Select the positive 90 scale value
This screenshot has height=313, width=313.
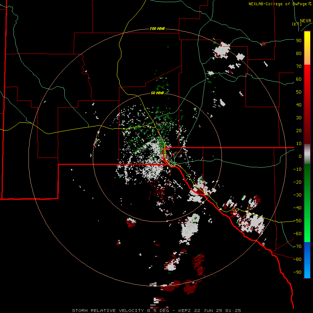click(x=299, y=41)
